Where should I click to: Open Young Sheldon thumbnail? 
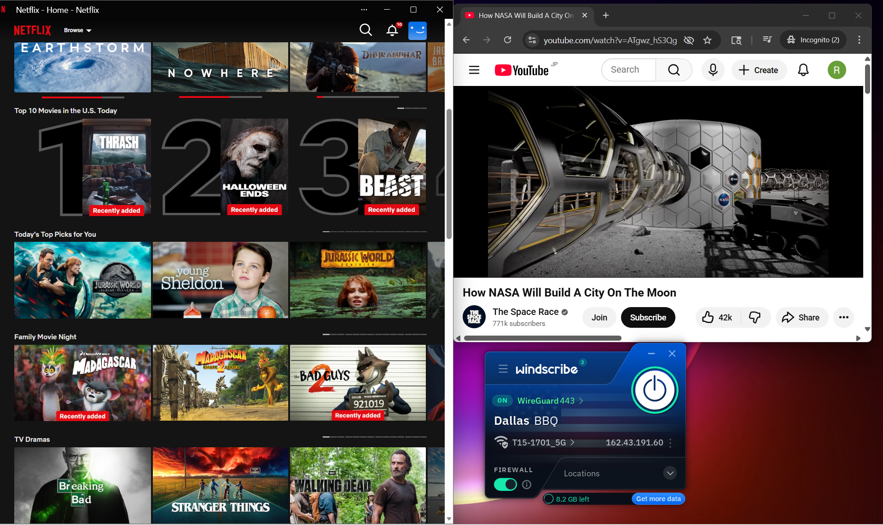click(221, 280)
